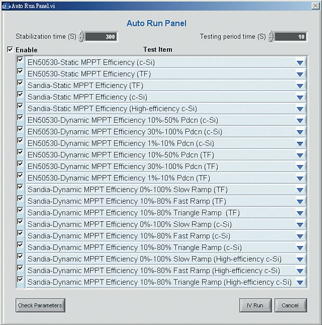
Task: Close the Auto Run Panel.vi window
Action: pos(316,6)
